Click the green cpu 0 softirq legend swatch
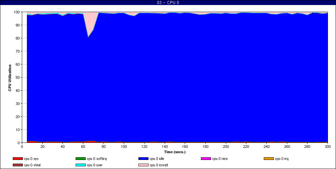This screenshot has width=336, height=169. (81, 159)
